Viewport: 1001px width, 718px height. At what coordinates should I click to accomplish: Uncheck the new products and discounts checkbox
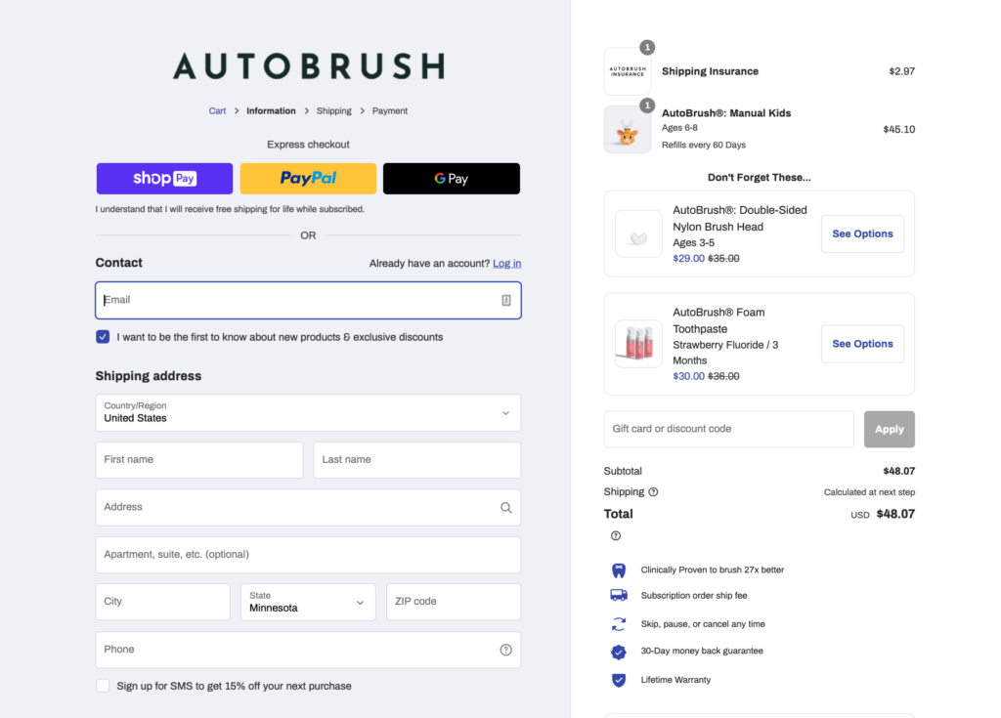point(103,337)
